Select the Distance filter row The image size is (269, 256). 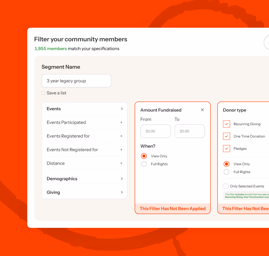(85, 163)
